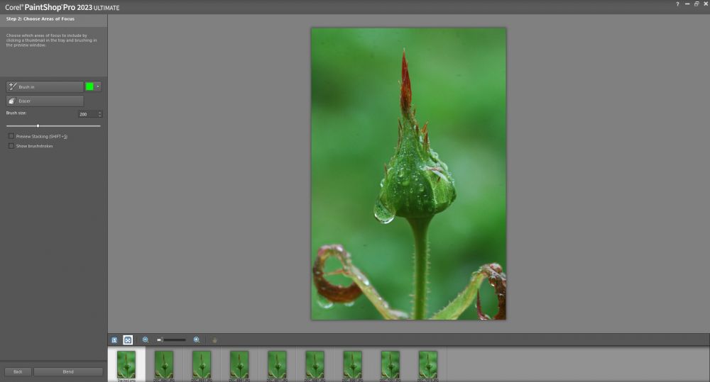Increase brush size with up stepper arrow
710x382 pixels.
click(x=100, y=112)
